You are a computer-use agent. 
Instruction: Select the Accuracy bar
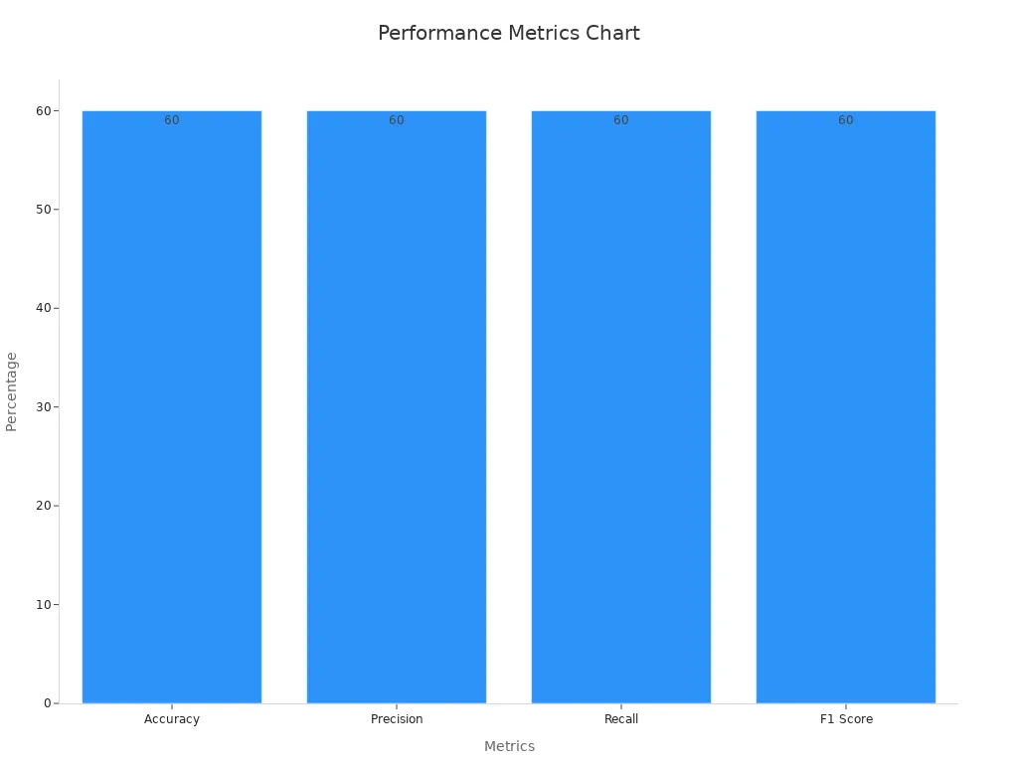coord(172,407)
